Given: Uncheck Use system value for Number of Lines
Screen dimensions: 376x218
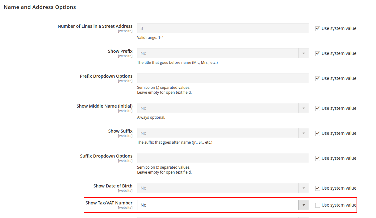Looking at the screenshot, I should [318, 28].
